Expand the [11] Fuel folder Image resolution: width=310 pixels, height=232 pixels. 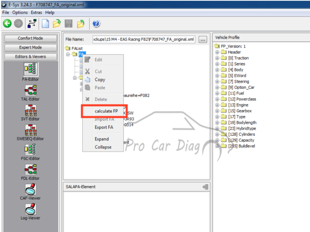[x=217, y=93]
